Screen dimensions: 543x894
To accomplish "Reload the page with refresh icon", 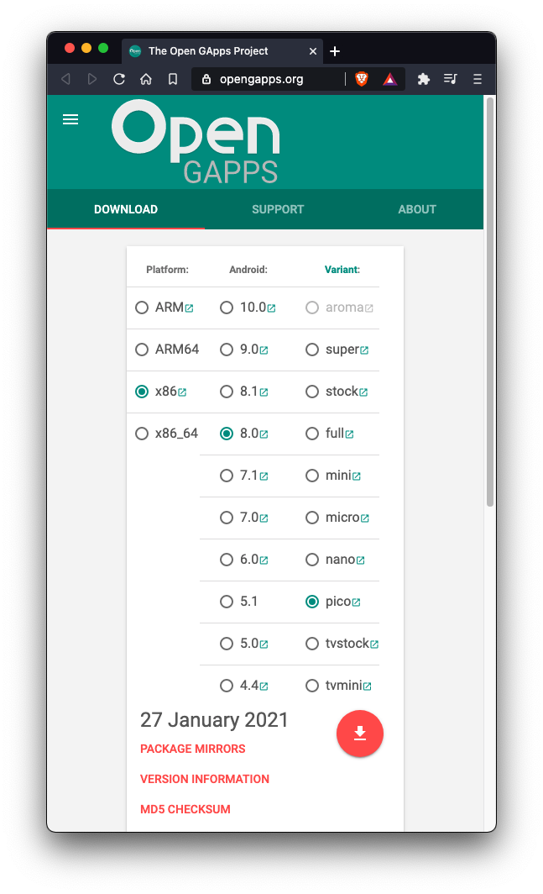I will pyautogui.click(x=118, y=79).
